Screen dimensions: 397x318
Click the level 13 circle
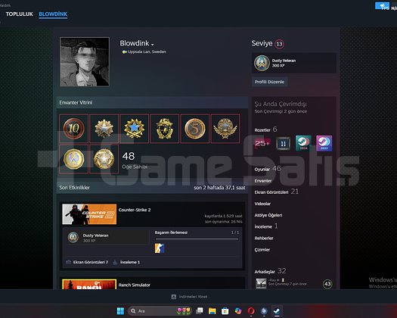(x=279, y=44)
